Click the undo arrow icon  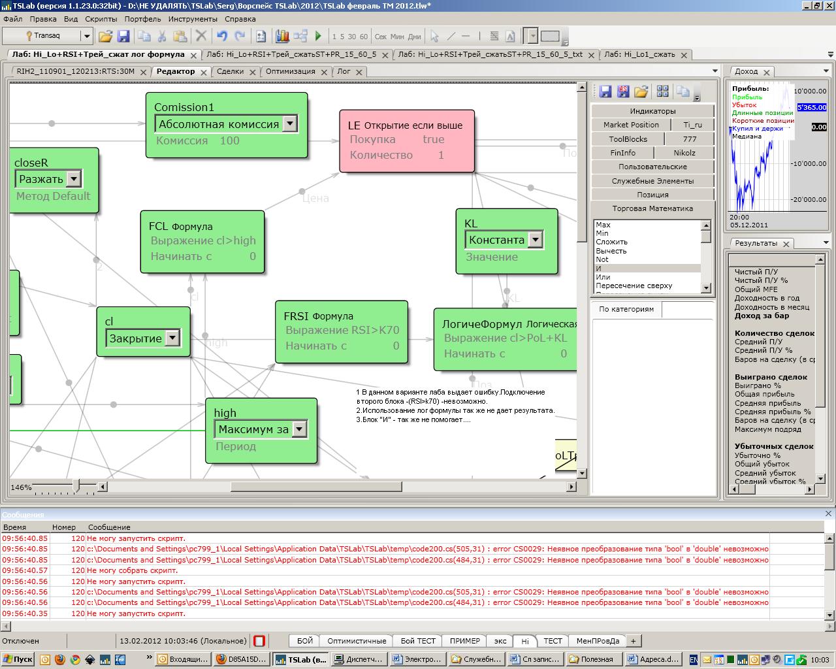click(222, 37)
